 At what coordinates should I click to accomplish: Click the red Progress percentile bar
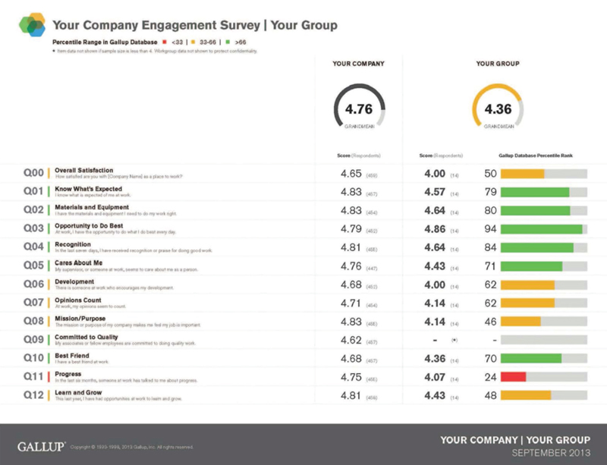tap(514, 377)
